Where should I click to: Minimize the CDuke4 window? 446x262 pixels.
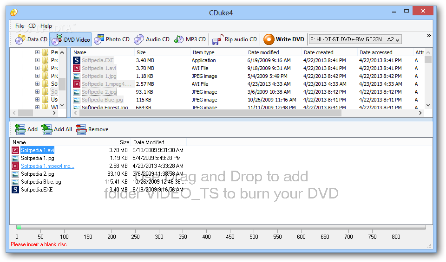(394, 11)
